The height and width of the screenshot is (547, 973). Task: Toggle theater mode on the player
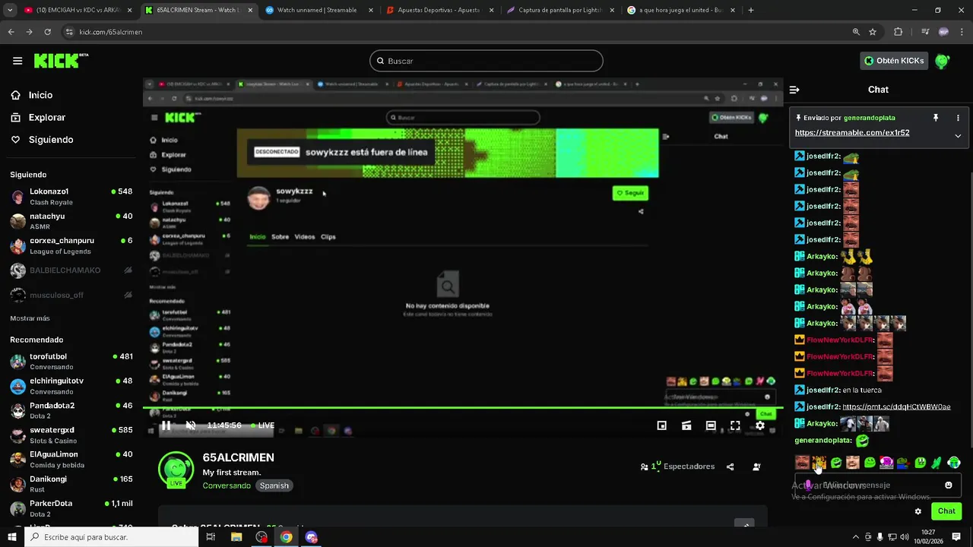click(711, 425)
